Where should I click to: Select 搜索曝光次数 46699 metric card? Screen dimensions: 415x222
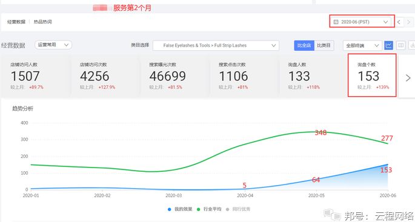click(x=174, y=76)
